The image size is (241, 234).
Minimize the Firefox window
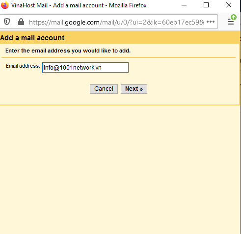point(184,5)
